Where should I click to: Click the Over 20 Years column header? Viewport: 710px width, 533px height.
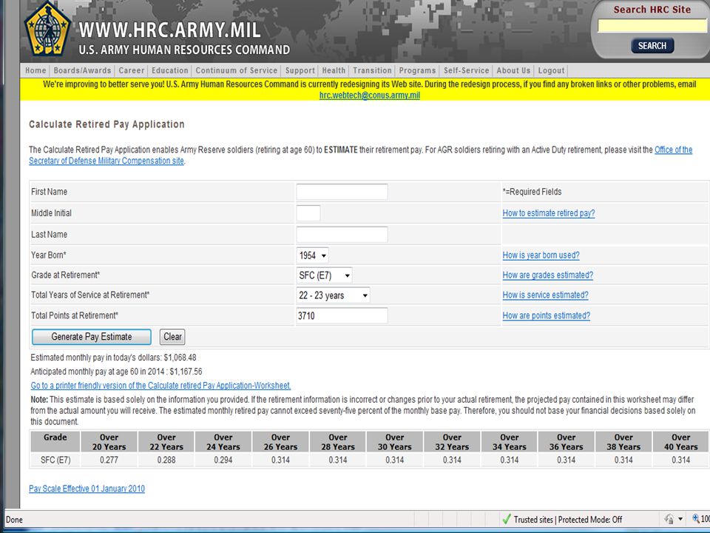[x=109, y=442]
